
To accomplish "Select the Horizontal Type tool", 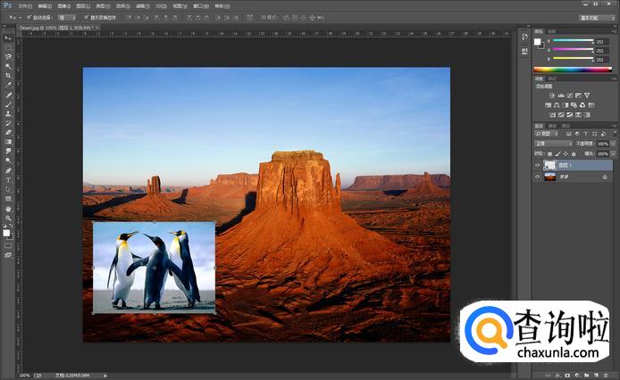I will click(x=8, y=180).
